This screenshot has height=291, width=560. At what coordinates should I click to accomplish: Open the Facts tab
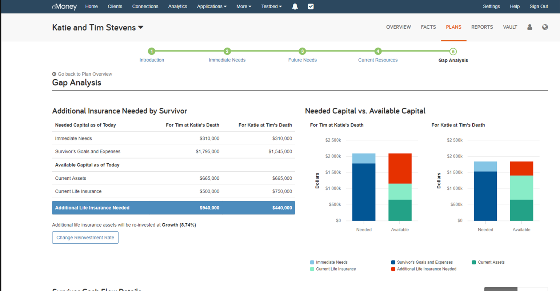click(428, 27)
